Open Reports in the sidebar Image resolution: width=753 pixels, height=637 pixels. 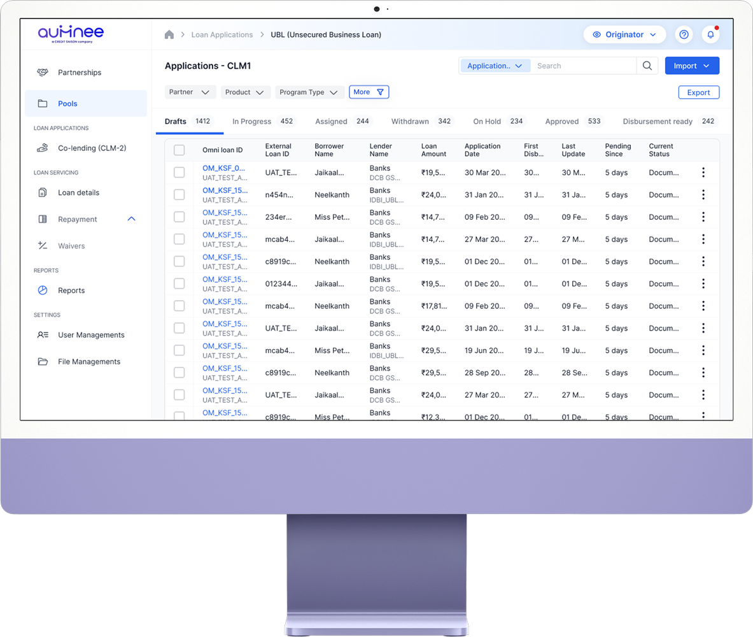tap(71, 290)
